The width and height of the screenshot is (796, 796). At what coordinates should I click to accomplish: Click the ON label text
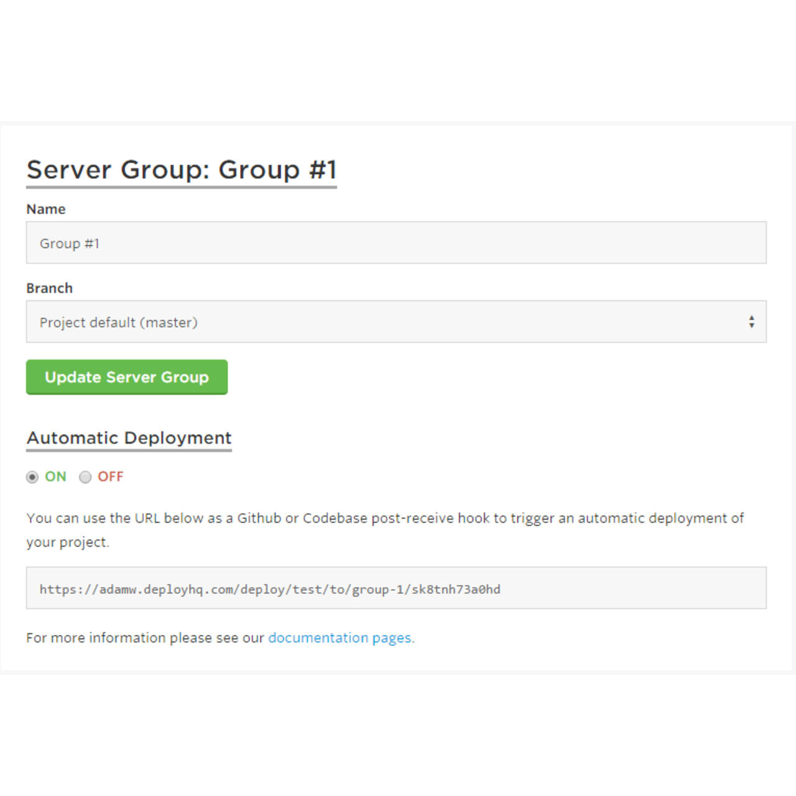click(x=55, y=476)
